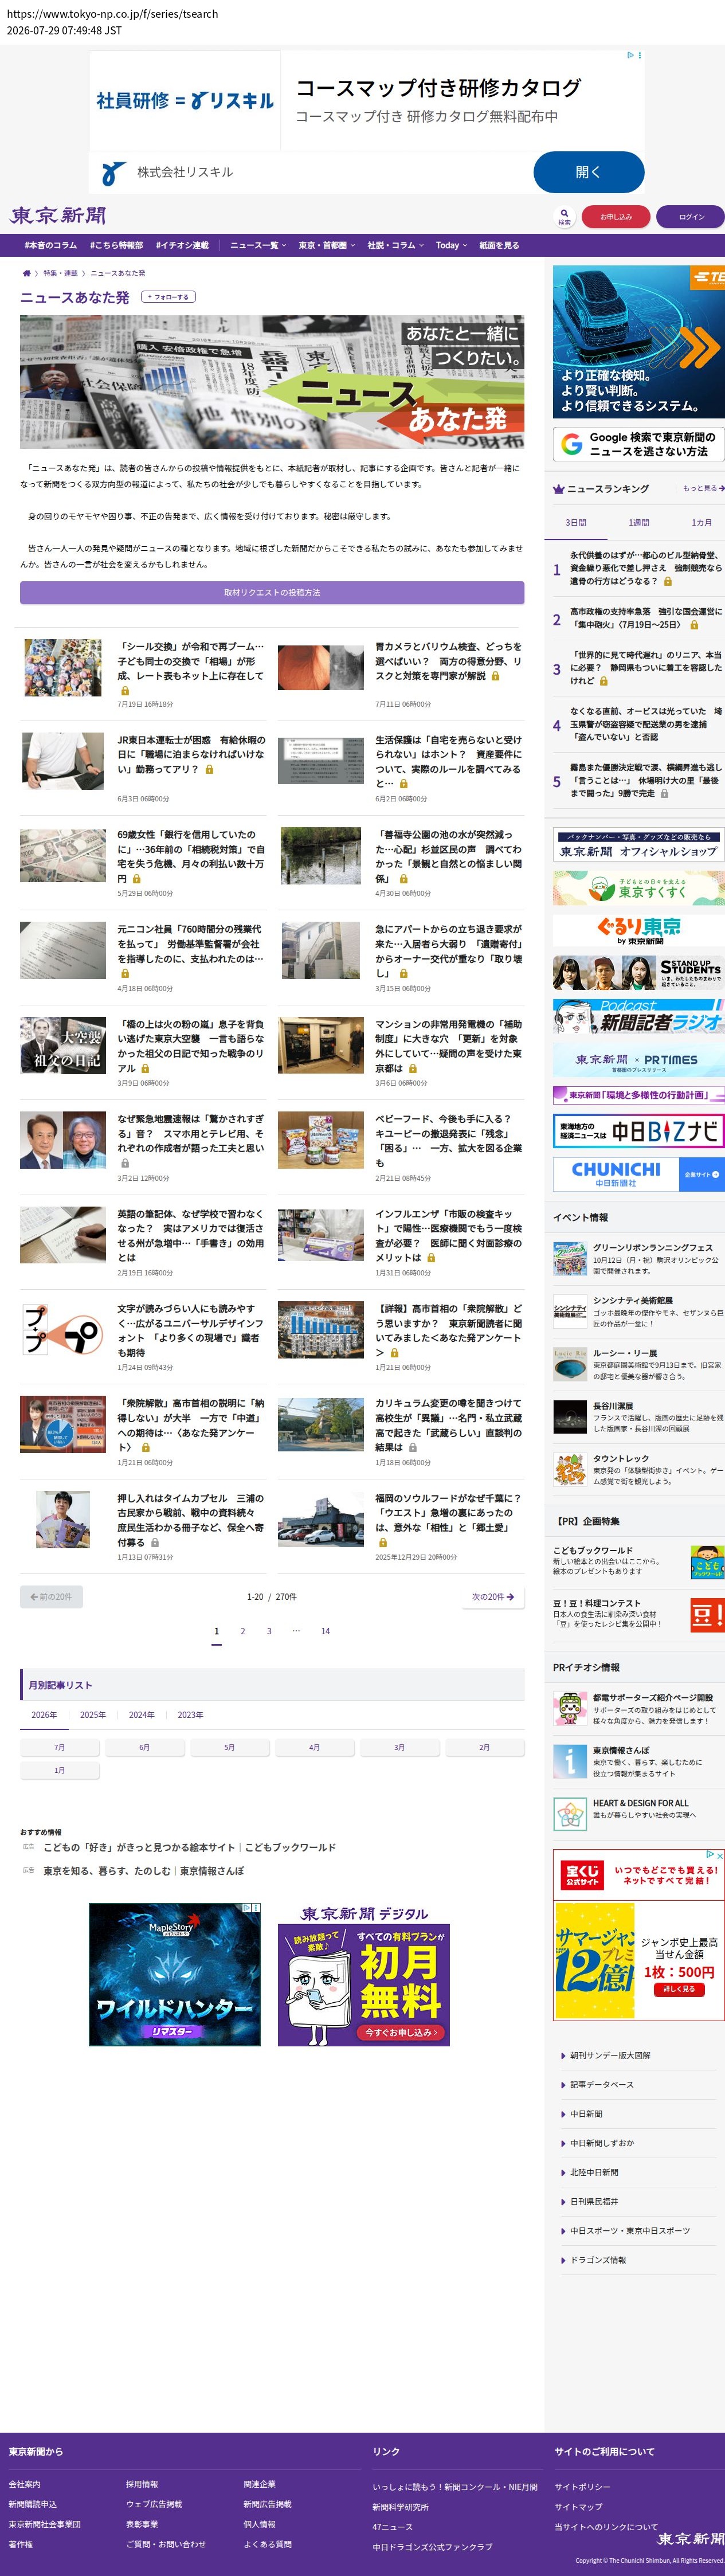The width and height of the screenshot is (725, 2576).
Task: Expand the Today dropdown menu
Action: pyautogui.click(x=451, y=245)
